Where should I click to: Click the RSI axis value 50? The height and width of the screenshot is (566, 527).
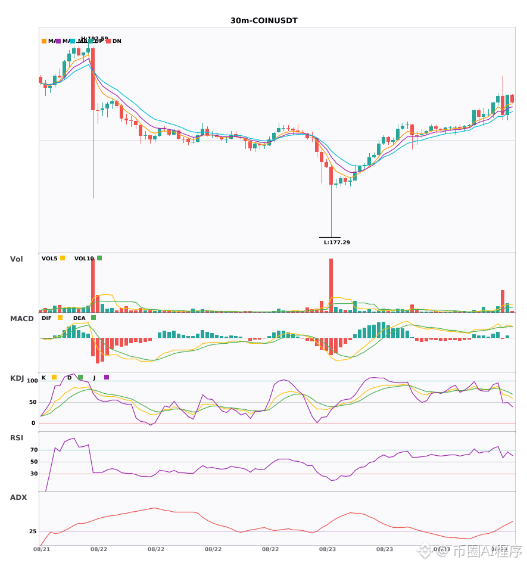[x=34, y=462]
